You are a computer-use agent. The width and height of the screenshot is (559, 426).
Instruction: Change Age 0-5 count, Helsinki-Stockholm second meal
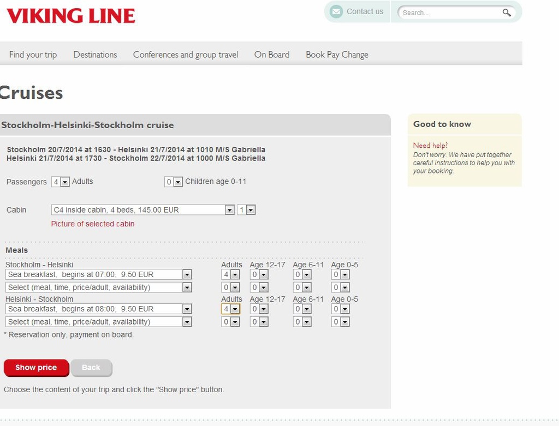pyautogui.click(x=340, y=322)
